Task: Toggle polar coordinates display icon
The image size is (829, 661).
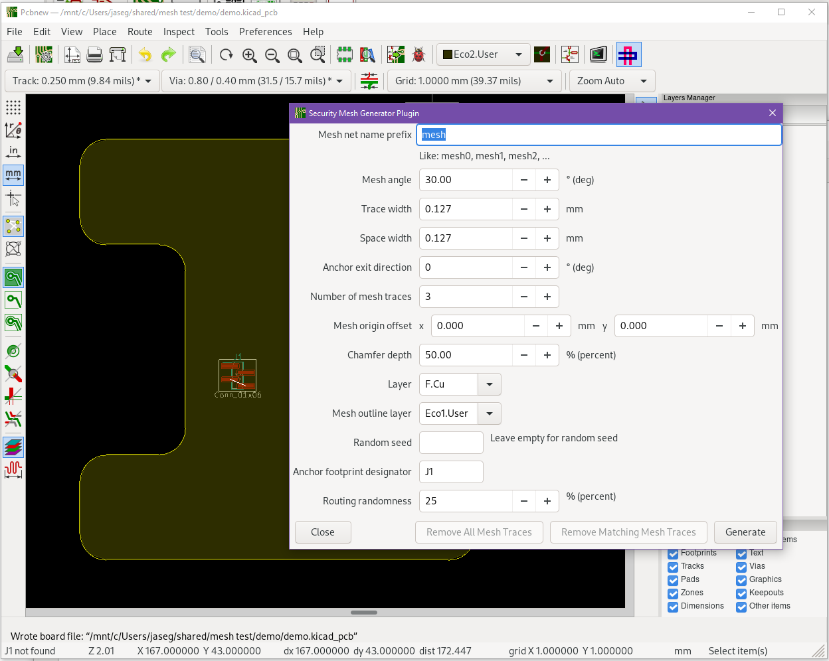Action: [x=13, y=129]
